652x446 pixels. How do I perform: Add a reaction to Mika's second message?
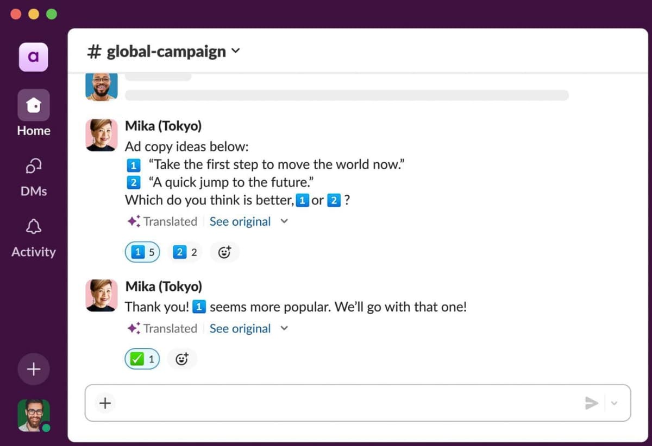[x=181, y=359]
